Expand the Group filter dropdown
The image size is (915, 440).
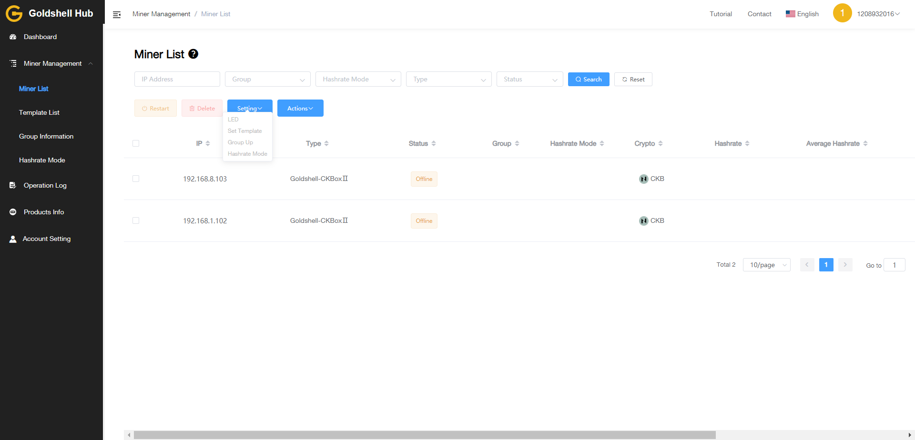coord(267,79)
